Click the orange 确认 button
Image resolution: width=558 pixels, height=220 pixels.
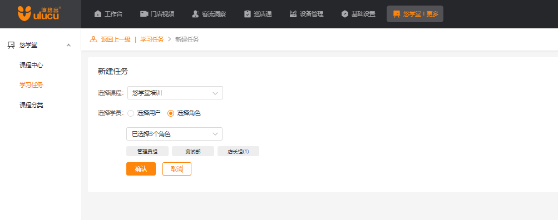pyautogui.click(x=141, y=169)
